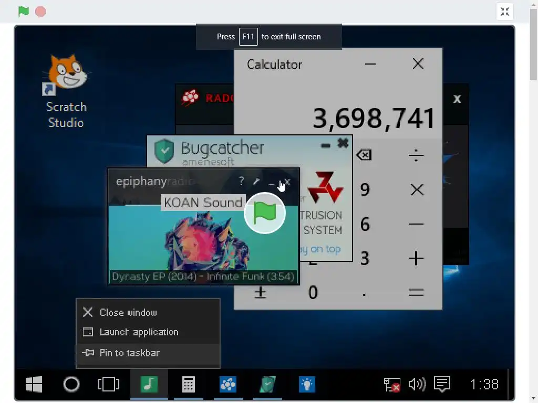Click the red stop button
This screenshot has height=403, width=538.
coord(40,12)
